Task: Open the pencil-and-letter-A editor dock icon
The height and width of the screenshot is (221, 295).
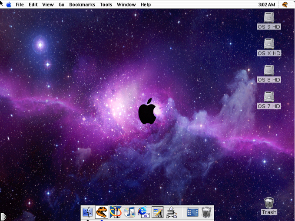Action: (157, 212)
